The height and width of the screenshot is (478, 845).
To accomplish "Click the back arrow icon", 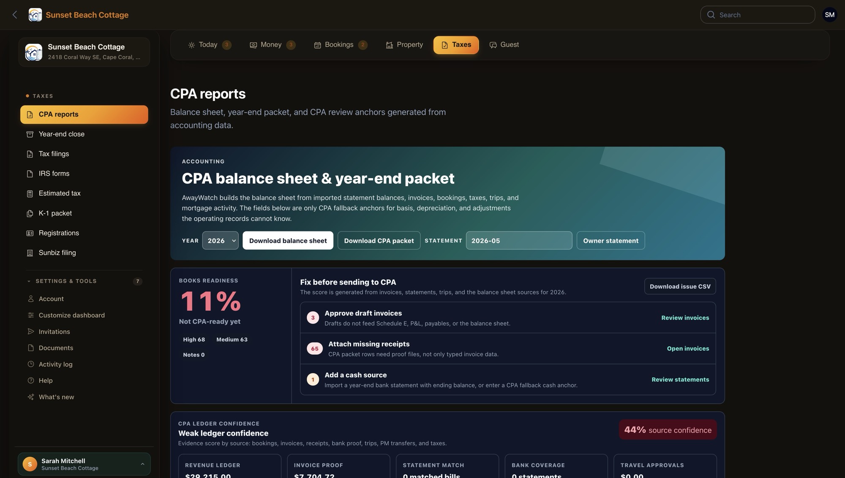I will tap(15, 15).
